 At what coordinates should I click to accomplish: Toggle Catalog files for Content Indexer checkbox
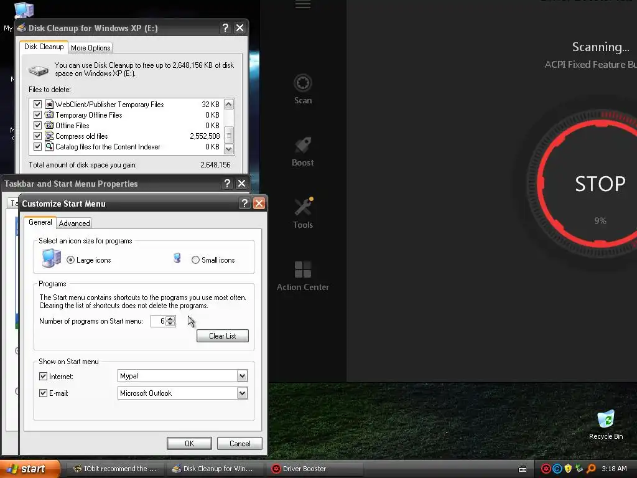37,147
